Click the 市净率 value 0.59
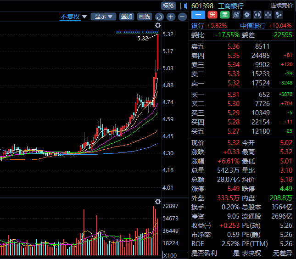The width and height of the screenshot is (296, 259). coord(233,235)
